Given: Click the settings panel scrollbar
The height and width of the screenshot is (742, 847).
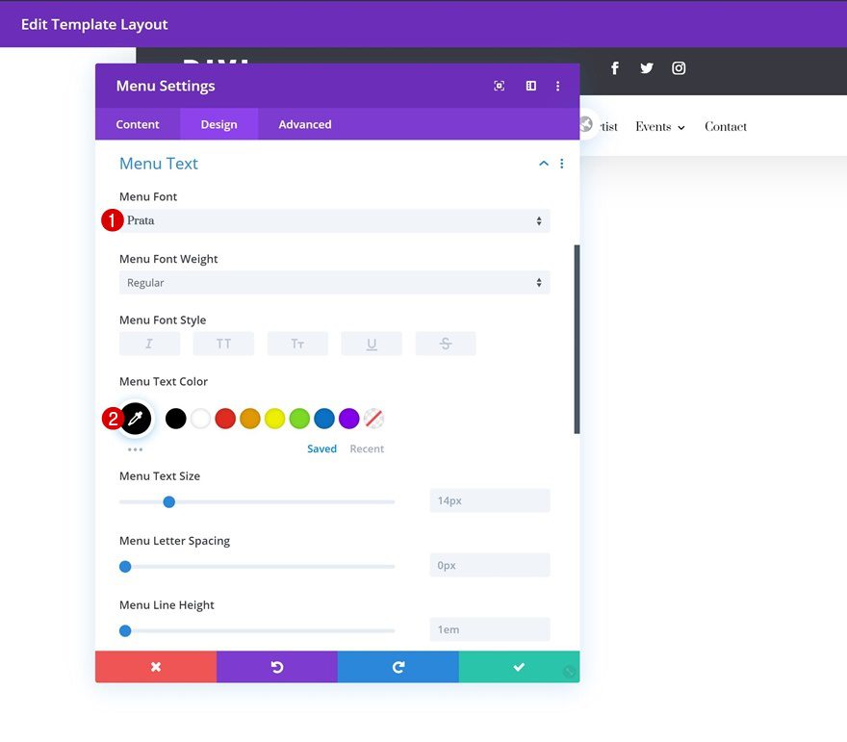Looking at the screenshot, I should pos(577,339).
